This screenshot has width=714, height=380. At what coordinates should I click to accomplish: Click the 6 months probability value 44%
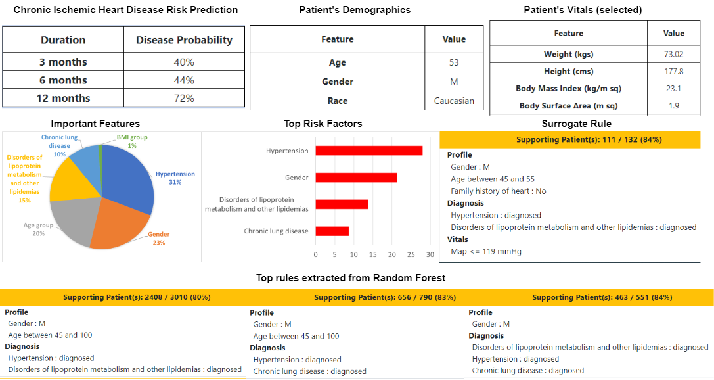tap(184, 80)
